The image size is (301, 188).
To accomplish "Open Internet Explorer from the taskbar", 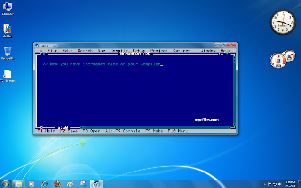I will [44, 184].
